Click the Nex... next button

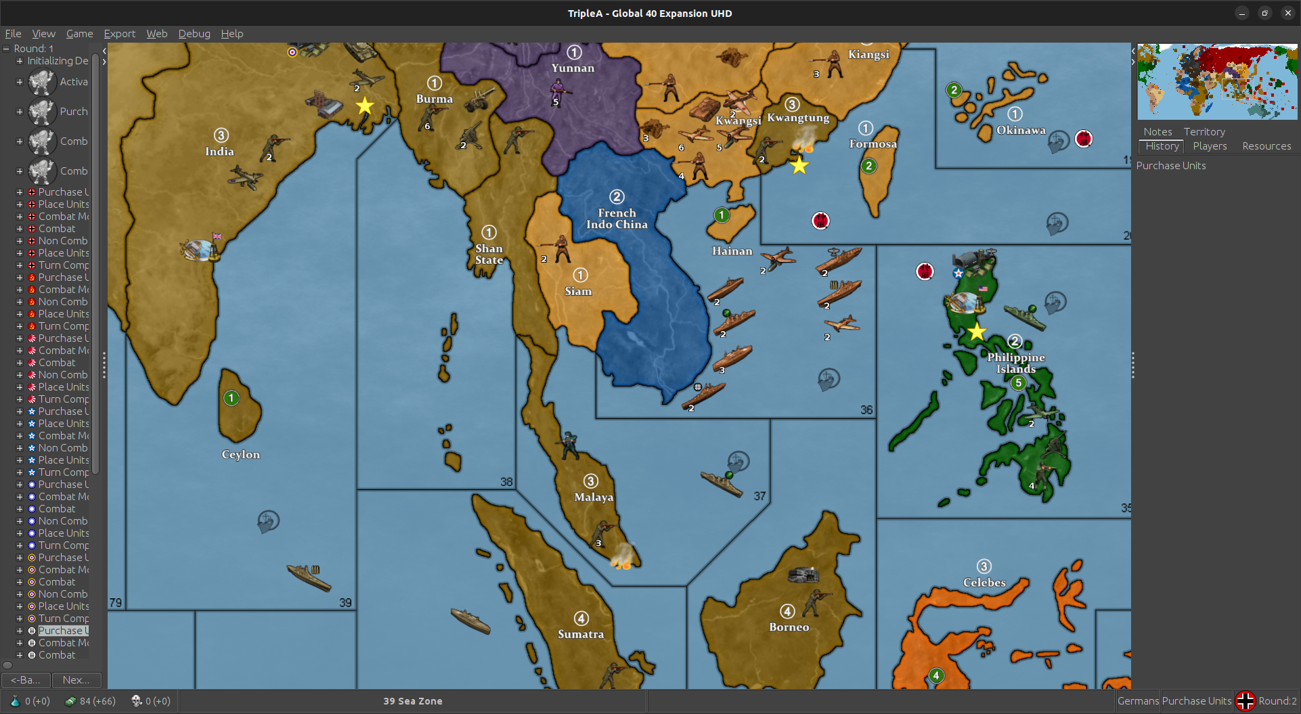pyautogui.click(x=76, y=680)
